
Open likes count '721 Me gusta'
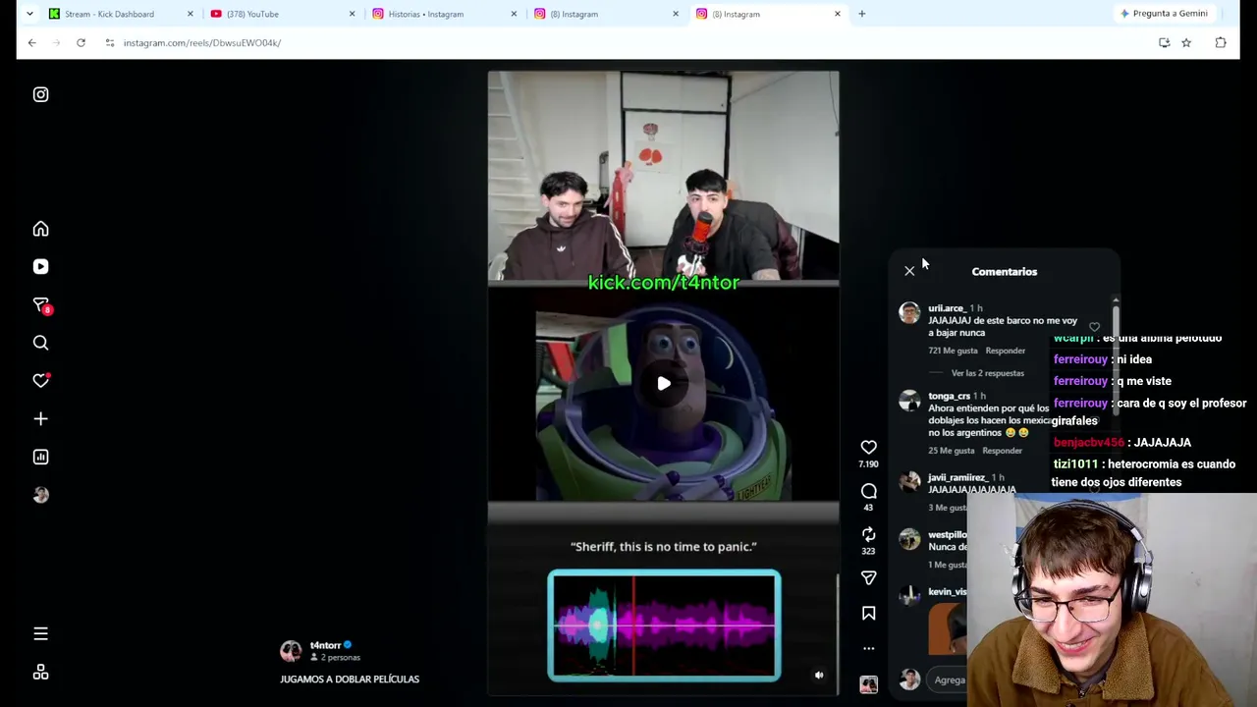click(953, 351)
